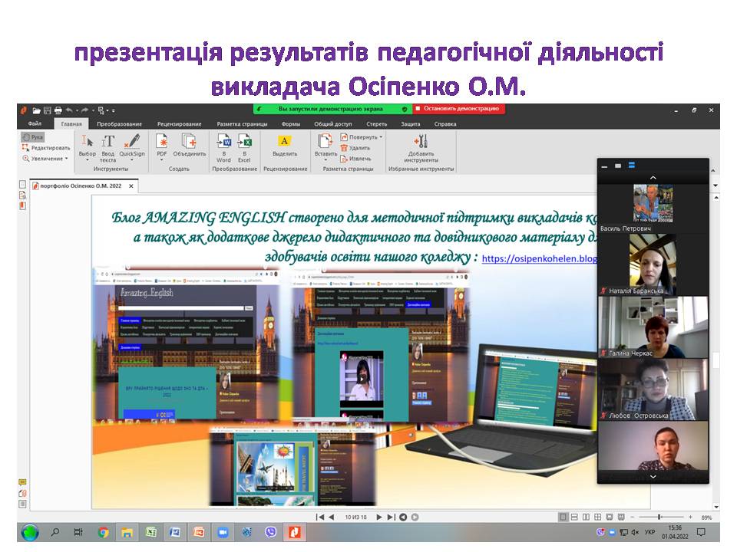The height and width of the screenshot is (552, 737).
Task: Select single page view mode
Action: coord(563,517)
